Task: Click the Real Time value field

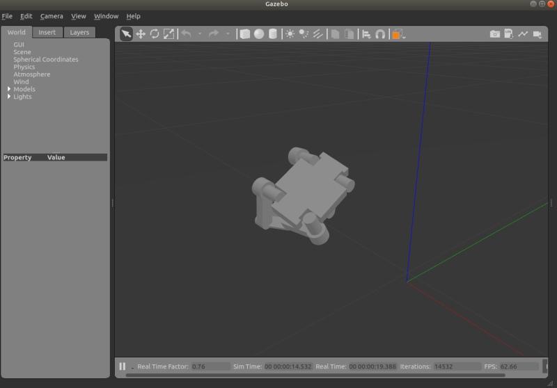Action: pyautogui.click(x=372, y=366)
